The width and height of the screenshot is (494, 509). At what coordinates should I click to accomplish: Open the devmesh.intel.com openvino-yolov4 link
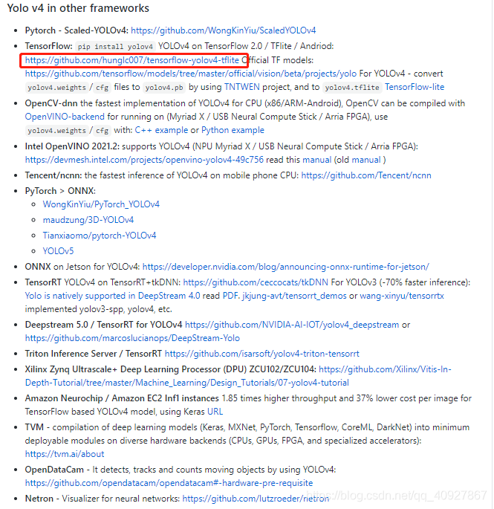(144, 160)
